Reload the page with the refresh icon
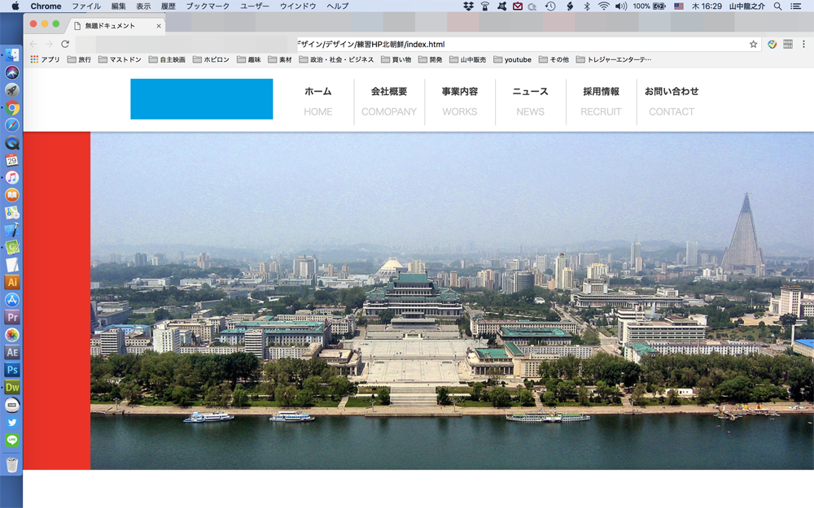 (65, 44)
